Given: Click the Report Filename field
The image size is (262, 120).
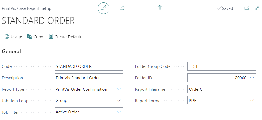Looking at the screenshot, I should click(x=221, y=89).
